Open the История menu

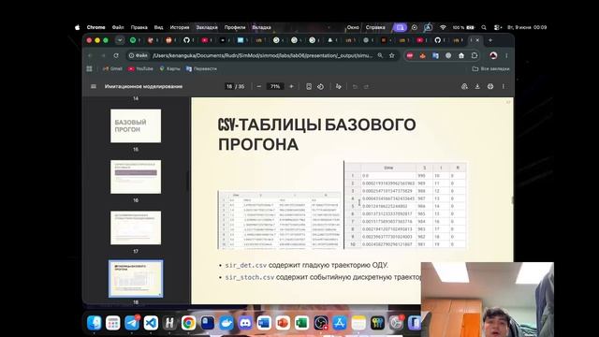pos(180,27)
